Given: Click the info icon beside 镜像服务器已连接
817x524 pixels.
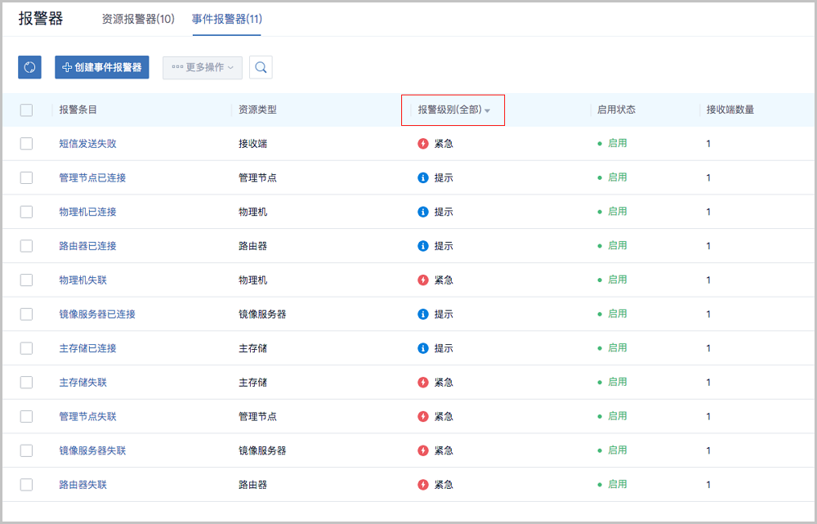Looking at the screenshot, I should click(x=423, y=313).
